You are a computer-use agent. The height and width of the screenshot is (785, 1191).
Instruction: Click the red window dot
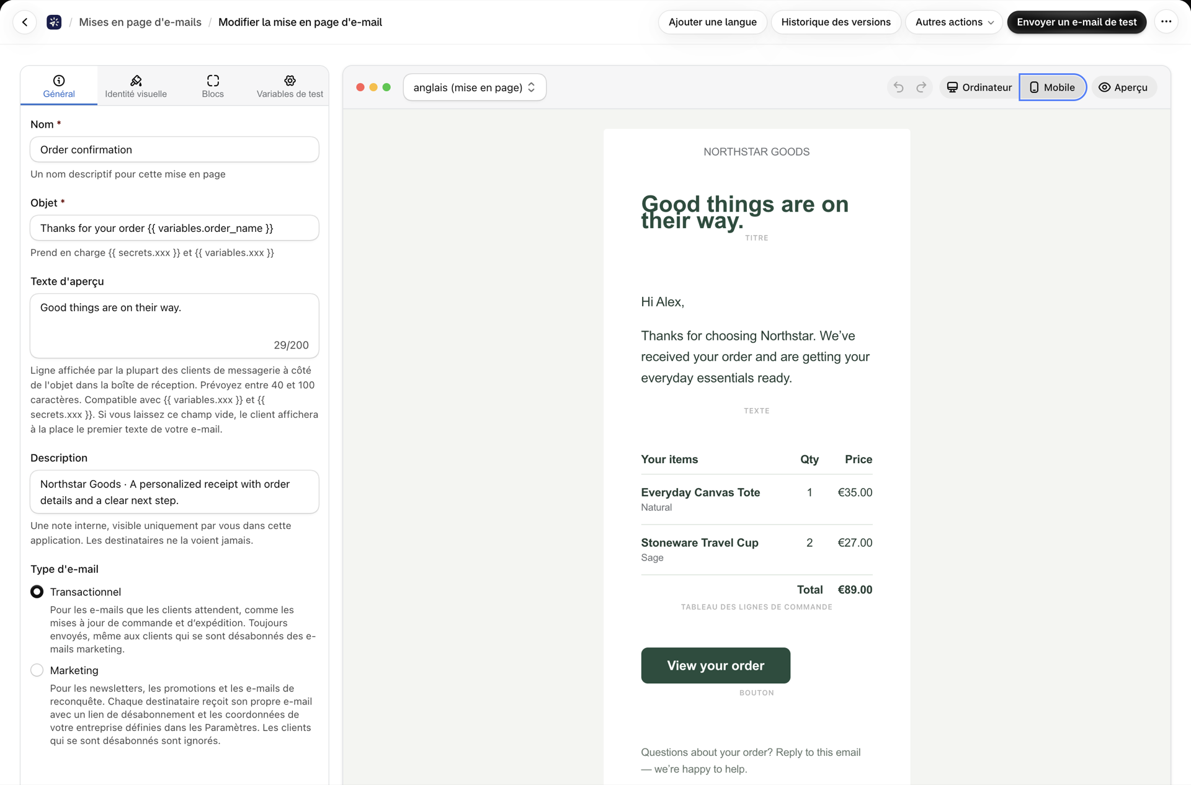[360, 87]
